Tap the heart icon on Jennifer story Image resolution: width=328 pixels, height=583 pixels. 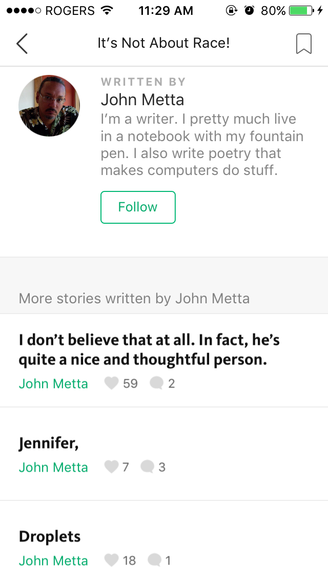pos(111,467)
